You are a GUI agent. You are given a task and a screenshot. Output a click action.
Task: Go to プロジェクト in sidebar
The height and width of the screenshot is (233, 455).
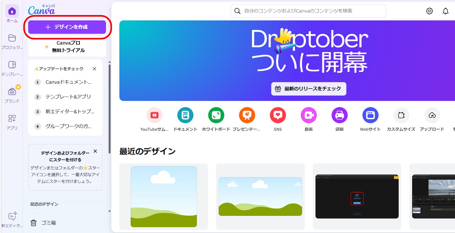pos(12,41)
